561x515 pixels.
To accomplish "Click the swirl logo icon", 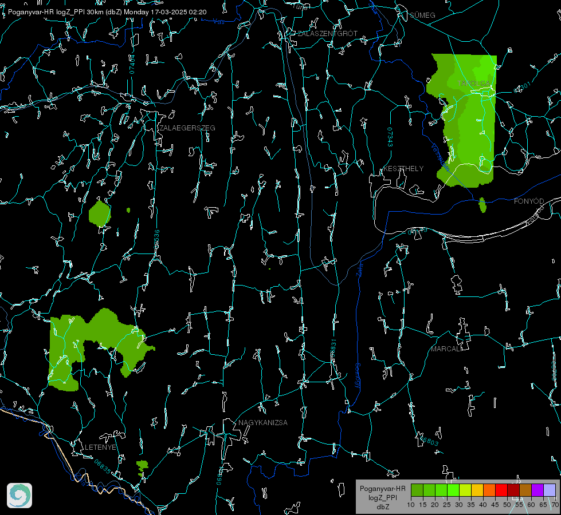I will tap(19, 496).
